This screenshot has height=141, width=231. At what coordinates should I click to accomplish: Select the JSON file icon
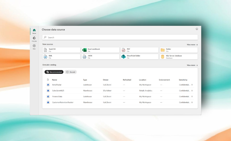(x=84, y=57)
